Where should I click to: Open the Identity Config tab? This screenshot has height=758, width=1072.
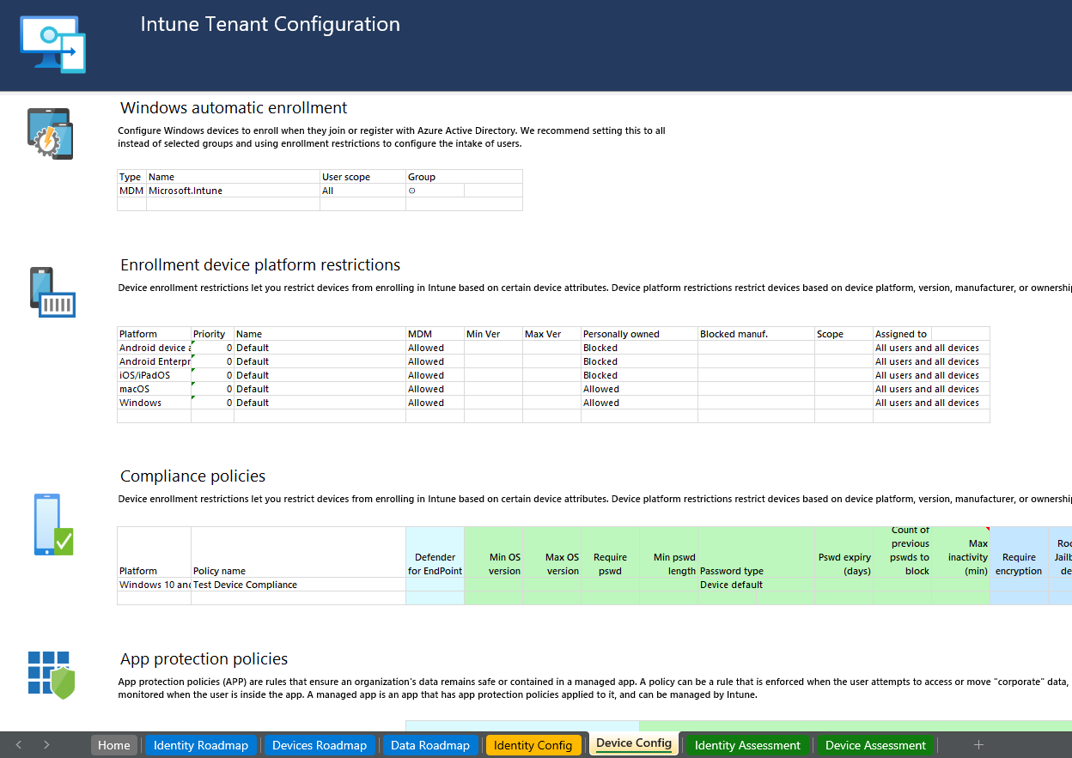point(533,744)
